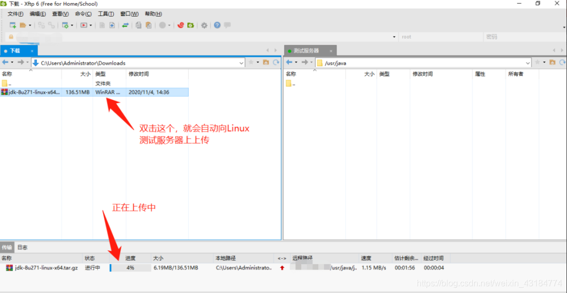Open the 文件(F) menu

16,14
